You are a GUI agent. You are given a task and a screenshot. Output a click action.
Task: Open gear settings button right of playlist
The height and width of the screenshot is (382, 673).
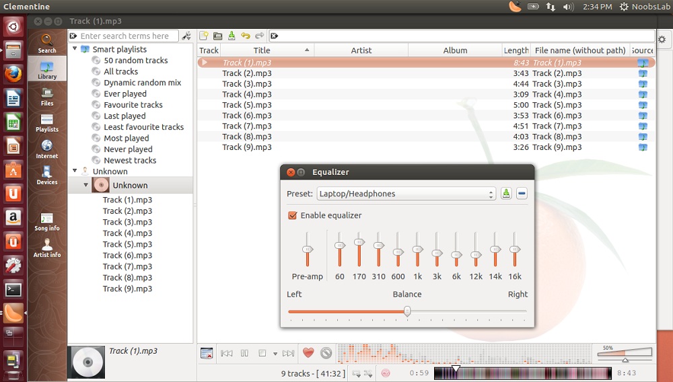662,40
